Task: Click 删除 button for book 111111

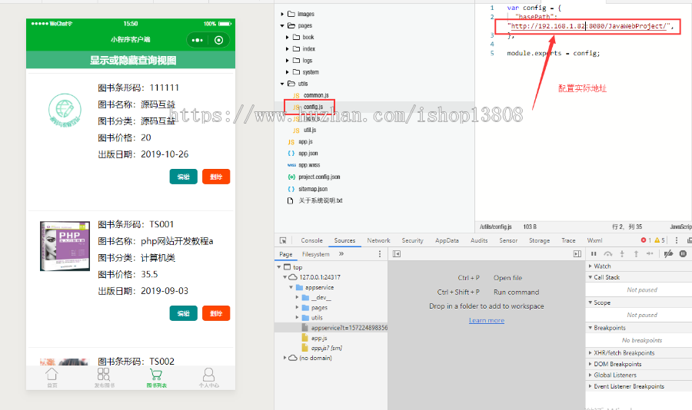Action: 216,177
